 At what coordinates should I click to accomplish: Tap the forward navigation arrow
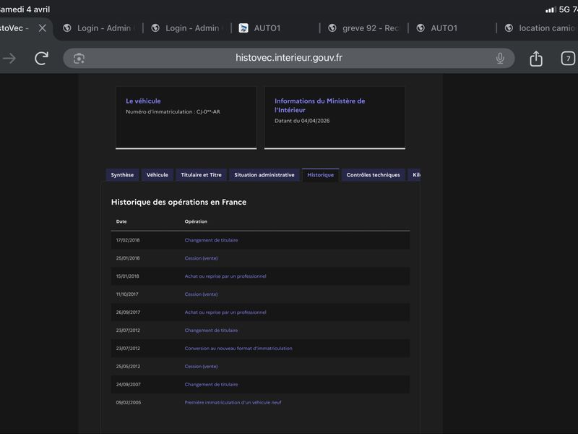[9, 59]
